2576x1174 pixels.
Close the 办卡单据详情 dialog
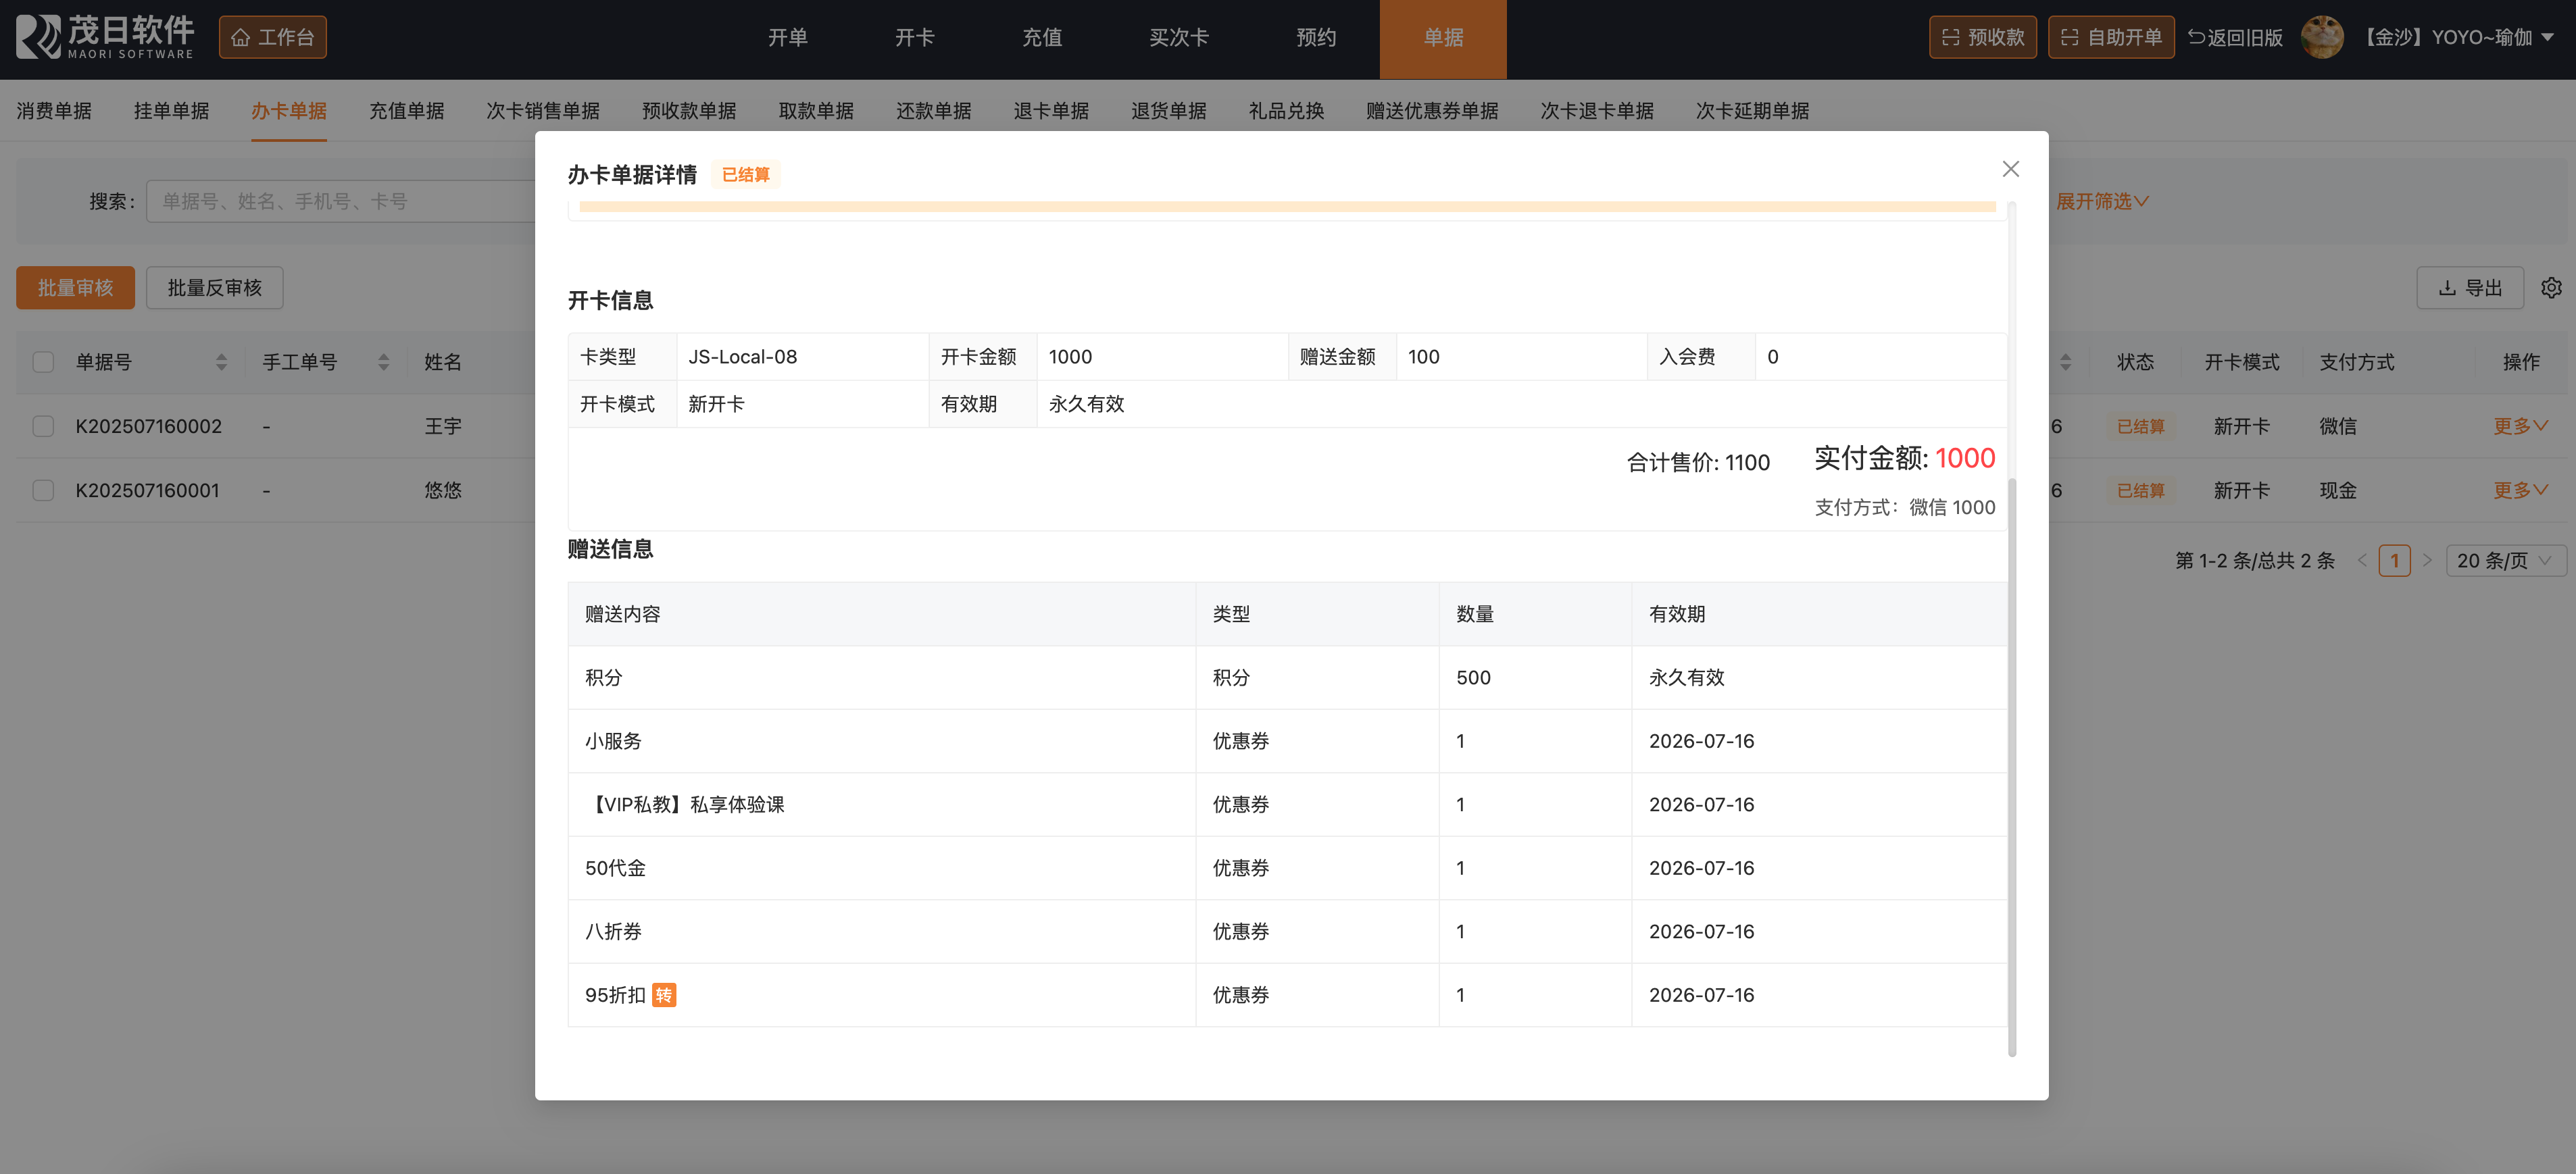point(2010,169)
